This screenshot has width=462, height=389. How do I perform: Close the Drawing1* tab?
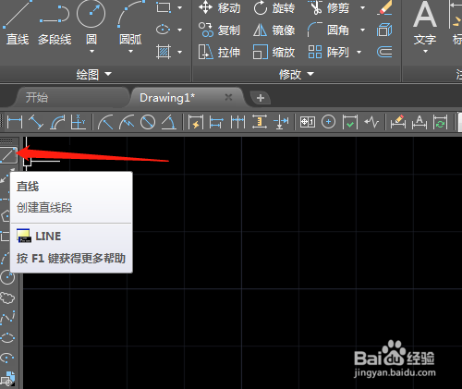click(x=228, y=97)
